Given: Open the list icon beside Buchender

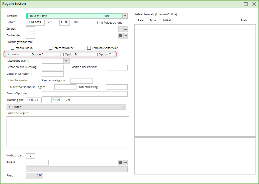Looking at the screenshot, I should point(121,36).
